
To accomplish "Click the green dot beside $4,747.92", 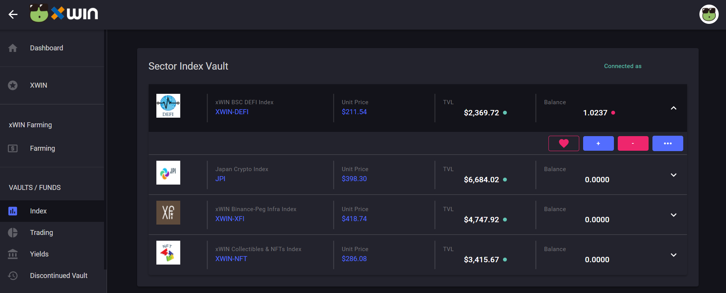I will 505,220.
